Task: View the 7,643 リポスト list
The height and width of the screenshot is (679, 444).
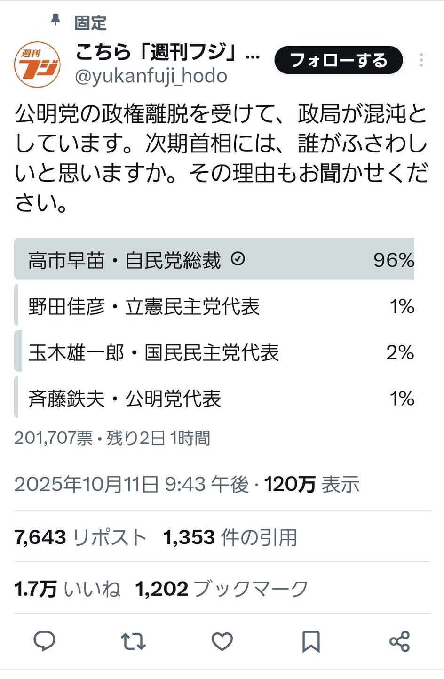Action: click(x=80, y=537)
